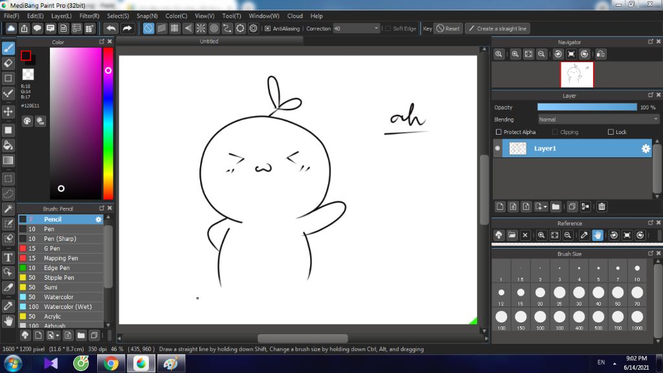Undock the Color panel

[102, 41]
